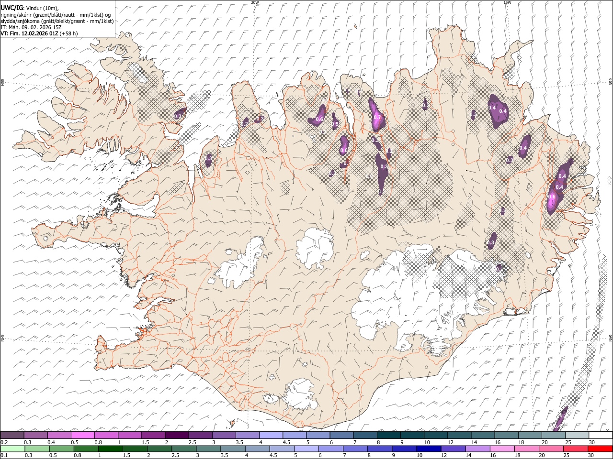Select dark blue lower swatch between 10 and 12
This screenshot has width=613, height=459.
[x=429, y=448]
